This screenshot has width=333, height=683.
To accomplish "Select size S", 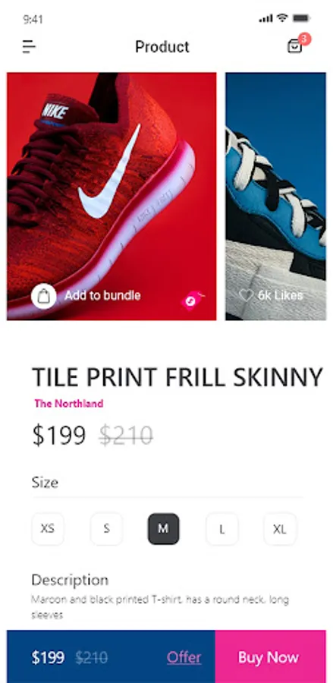I will pos(106,529).
